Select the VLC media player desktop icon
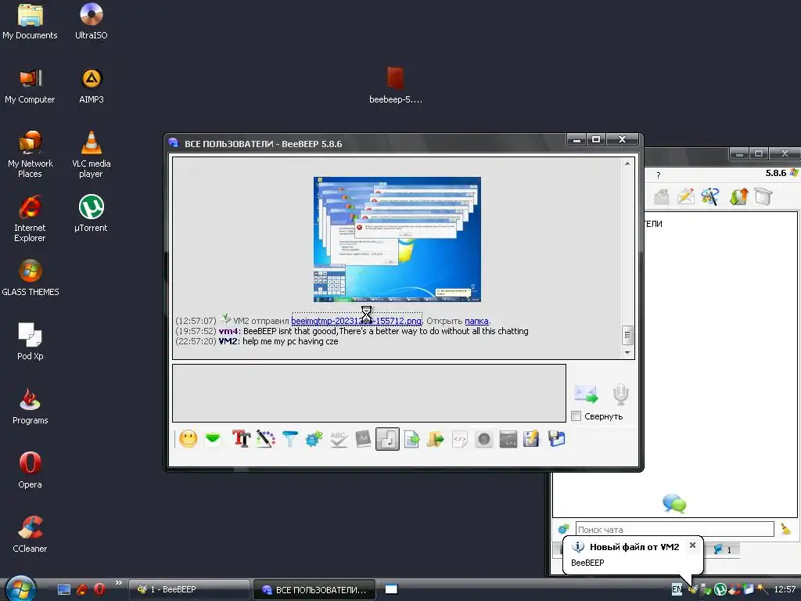801x601 pixels. pos(91,154)
